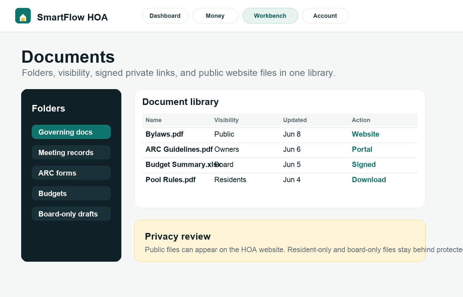Click the Jun 4 updated date

point(292,180)
